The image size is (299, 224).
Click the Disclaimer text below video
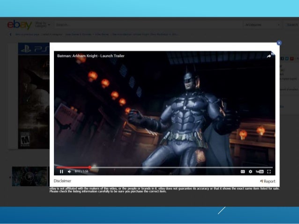point(62,181)
